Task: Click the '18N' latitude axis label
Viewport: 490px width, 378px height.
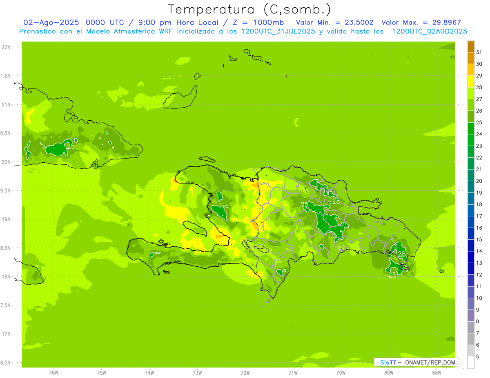Action: coord(7,276)
